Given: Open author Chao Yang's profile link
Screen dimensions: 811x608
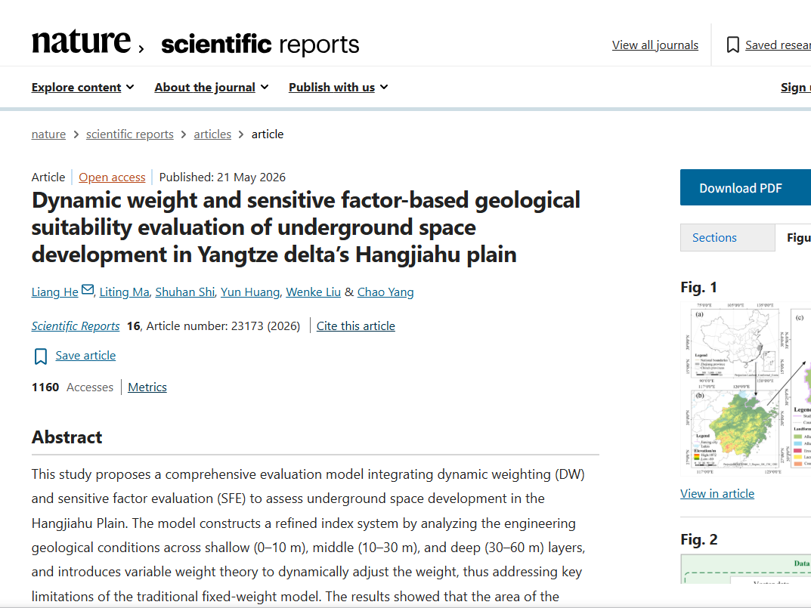Looking at the screenshot, I should pyautogui.click(x=385, y=292).
